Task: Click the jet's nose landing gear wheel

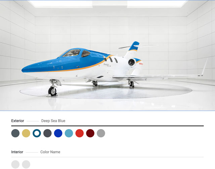Action: click(x=52, y=91)
